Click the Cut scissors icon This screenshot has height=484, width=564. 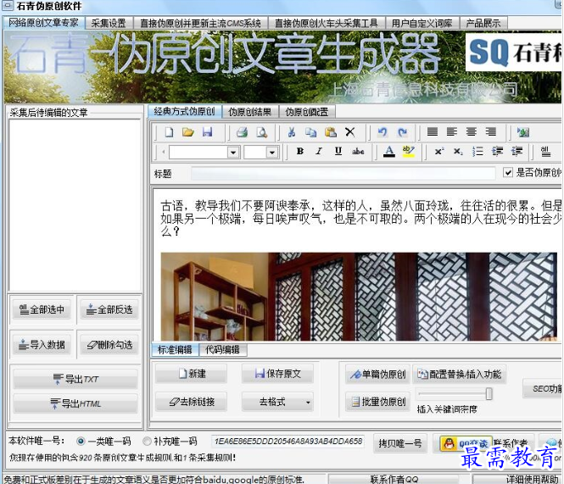(x=292, y=132)
